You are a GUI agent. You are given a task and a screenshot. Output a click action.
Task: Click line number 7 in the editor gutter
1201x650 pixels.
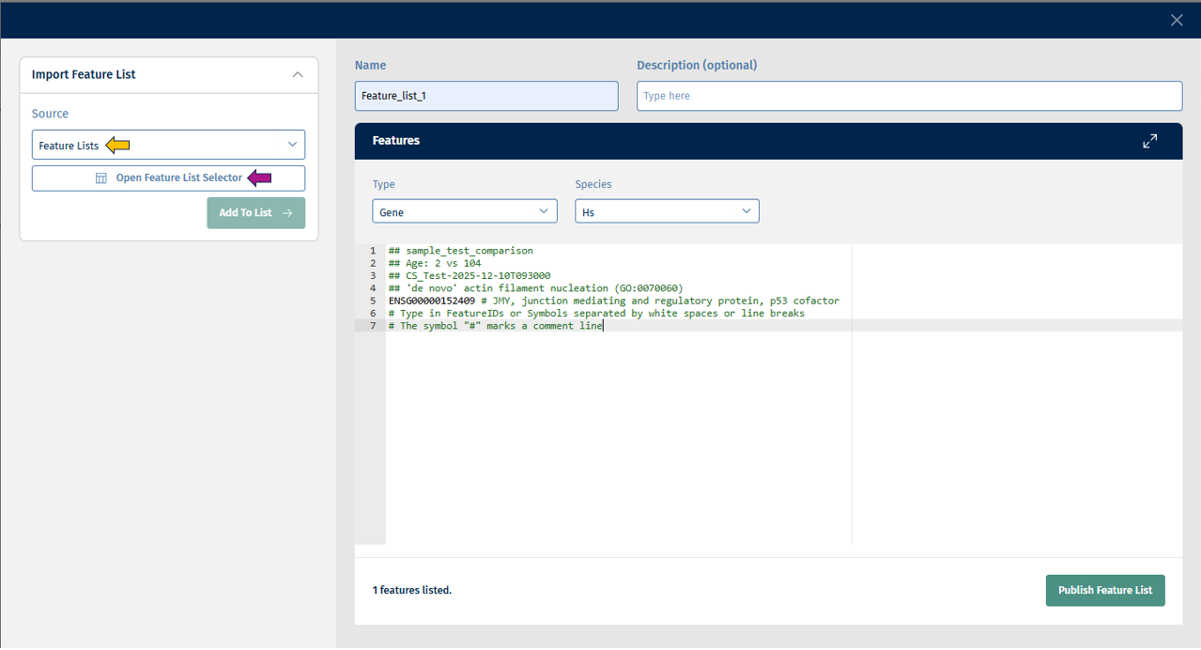(x=372, y=325)
